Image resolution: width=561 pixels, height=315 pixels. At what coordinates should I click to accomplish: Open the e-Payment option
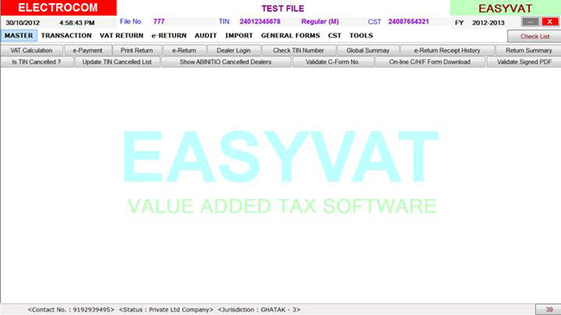coord(88,50)
